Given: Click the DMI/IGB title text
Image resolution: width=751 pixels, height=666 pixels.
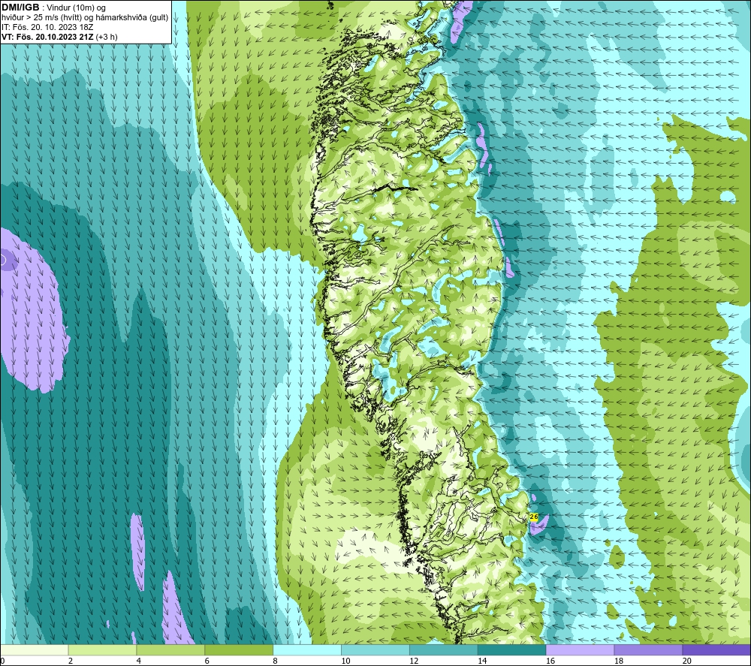Looking at the screenshot, I should [20, 8].
